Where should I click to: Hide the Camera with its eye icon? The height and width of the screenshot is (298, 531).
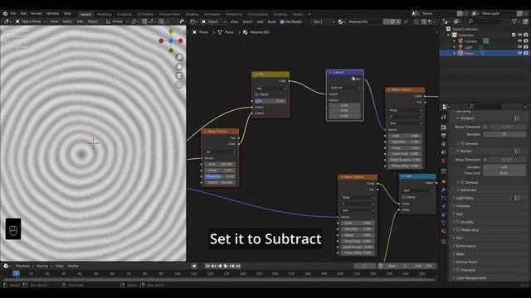coord(519,41)
